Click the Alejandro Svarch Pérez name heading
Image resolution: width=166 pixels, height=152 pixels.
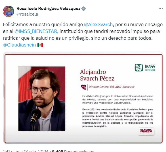click(97, 75)
